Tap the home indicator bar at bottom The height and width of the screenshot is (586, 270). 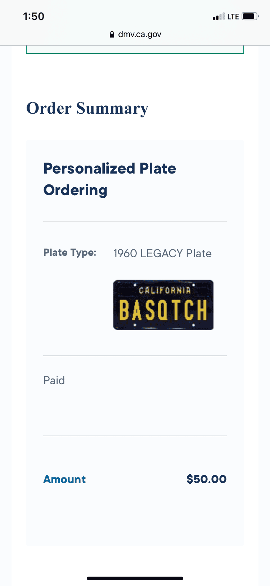[x=135, y=578]
